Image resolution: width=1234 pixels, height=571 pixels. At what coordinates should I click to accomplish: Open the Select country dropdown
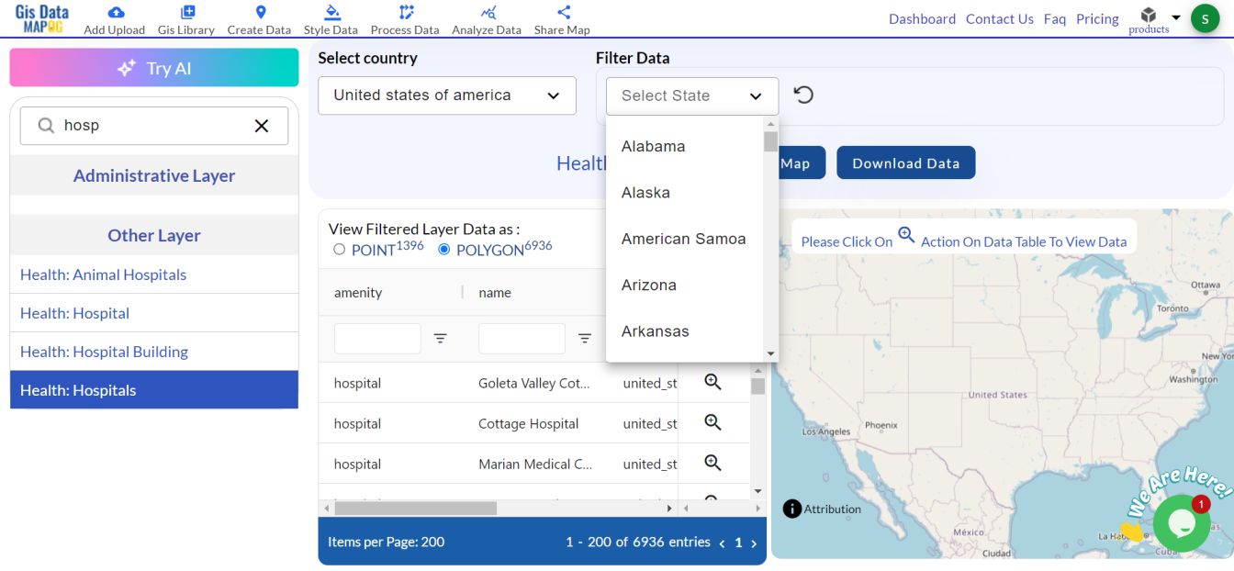tap(446, 95)
